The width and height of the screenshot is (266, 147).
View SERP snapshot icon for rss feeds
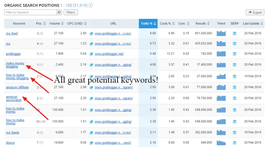click(235, 132)
